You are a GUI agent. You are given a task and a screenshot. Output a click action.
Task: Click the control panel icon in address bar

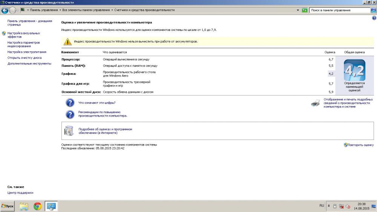[x=23, y=10]
